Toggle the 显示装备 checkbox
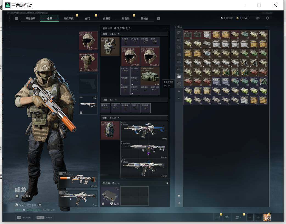This screenshot has height=224, width=286. click(x=17, y=196)
